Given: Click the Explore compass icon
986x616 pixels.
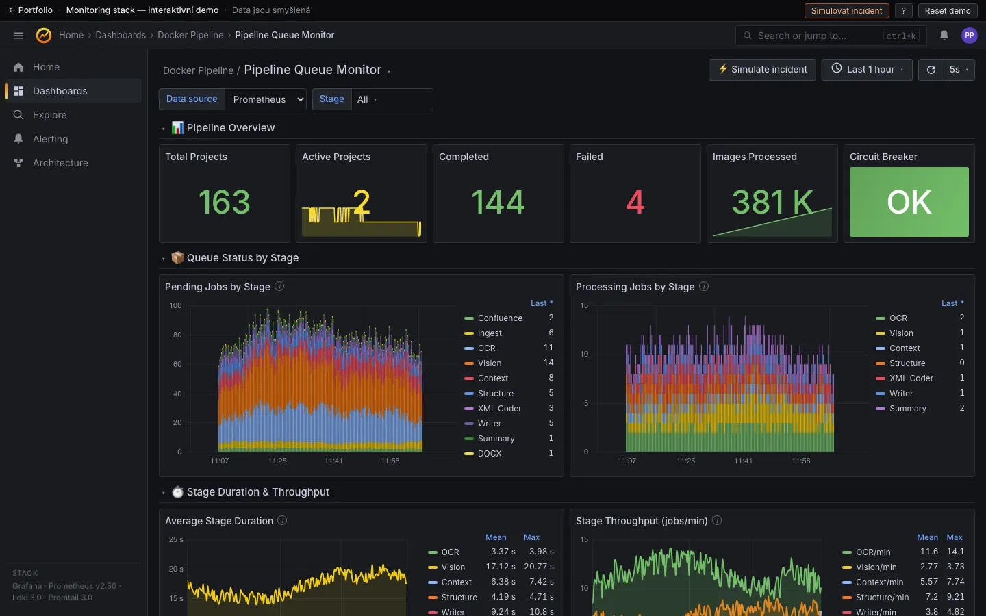Looking at the screenshot, I should coord(18,115).
